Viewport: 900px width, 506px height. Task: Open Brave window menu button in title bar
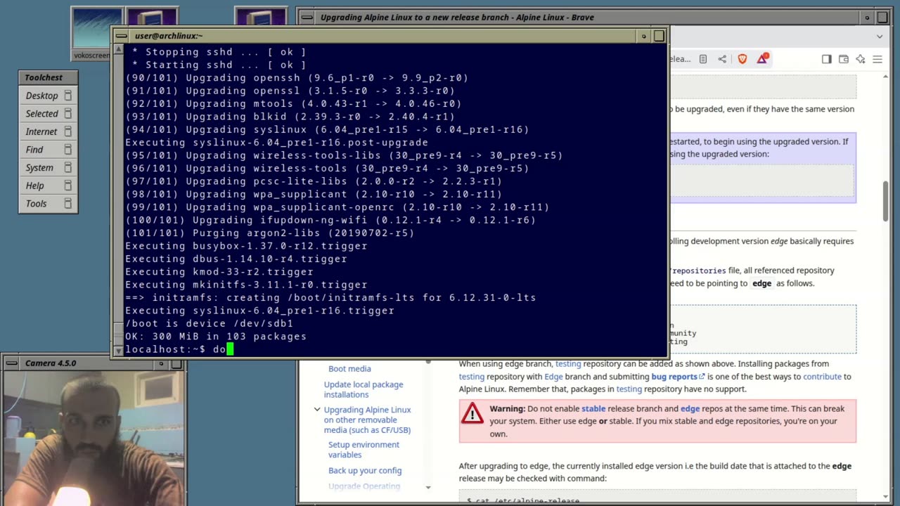(x=307, y=18)
